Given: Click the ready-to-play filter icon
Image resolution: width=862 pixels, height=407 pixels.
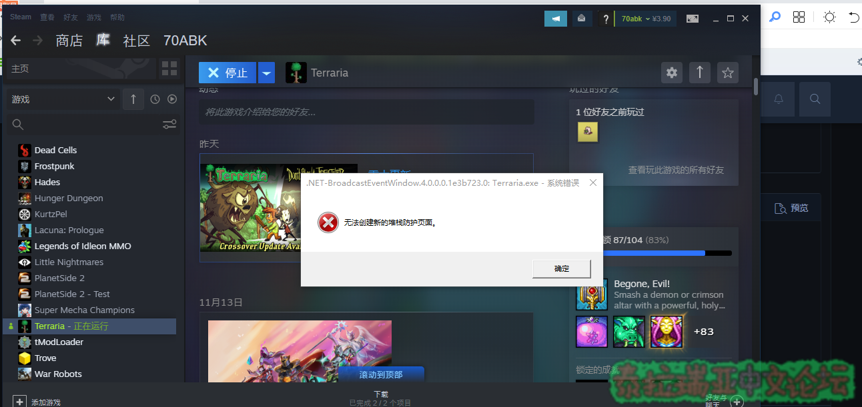Looking at the screenshot, I should click(172, 99).
